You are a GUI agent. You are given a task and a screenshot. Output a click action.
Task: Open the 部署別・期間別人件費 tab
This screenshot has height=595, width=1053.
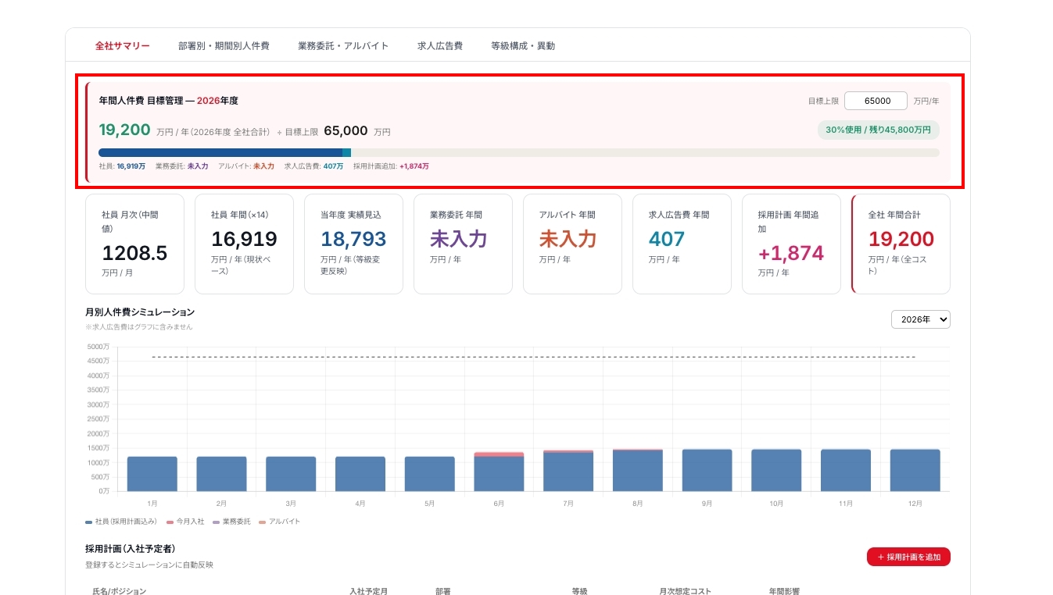[x=224, y=46]
